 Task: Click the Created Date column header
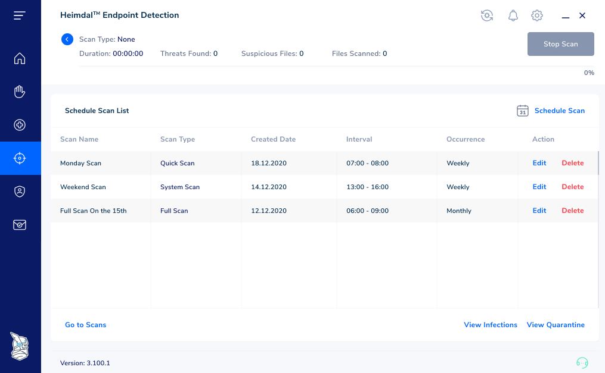(x=273, y=139)
